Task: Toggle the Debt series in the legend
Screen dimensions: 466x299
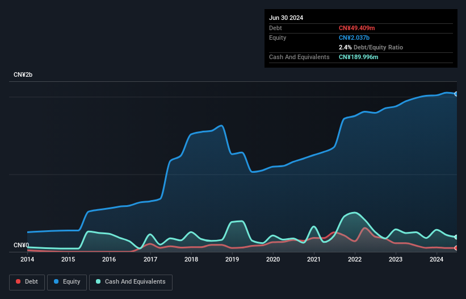Action: [x=30, y=282]
